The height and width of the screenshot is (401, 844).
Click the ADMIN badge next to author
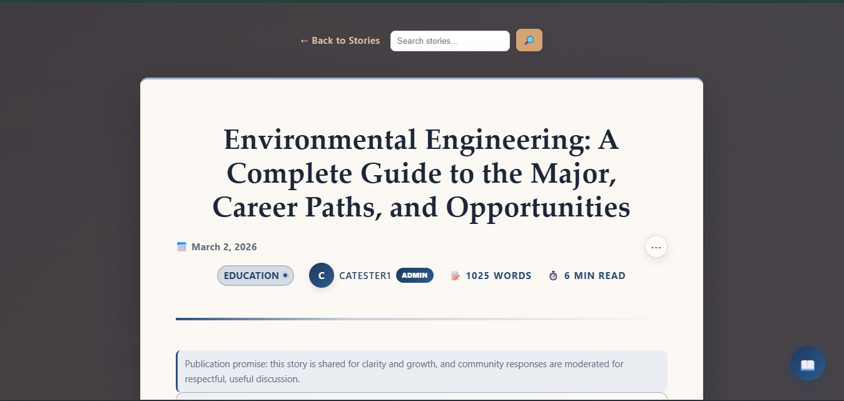[x=414, y=275]
